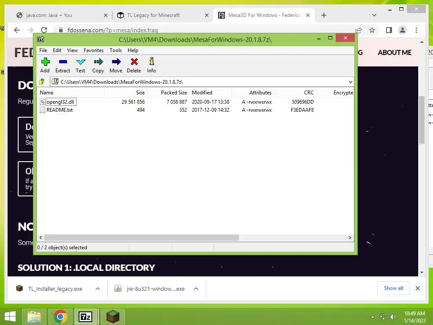The width and height of the screenshot is (433, 325).
Task: Bookmark this page with the star icon
Action: point(372,30)
